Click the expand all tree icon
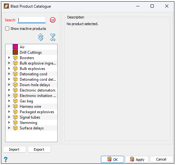 click(41, 37)
